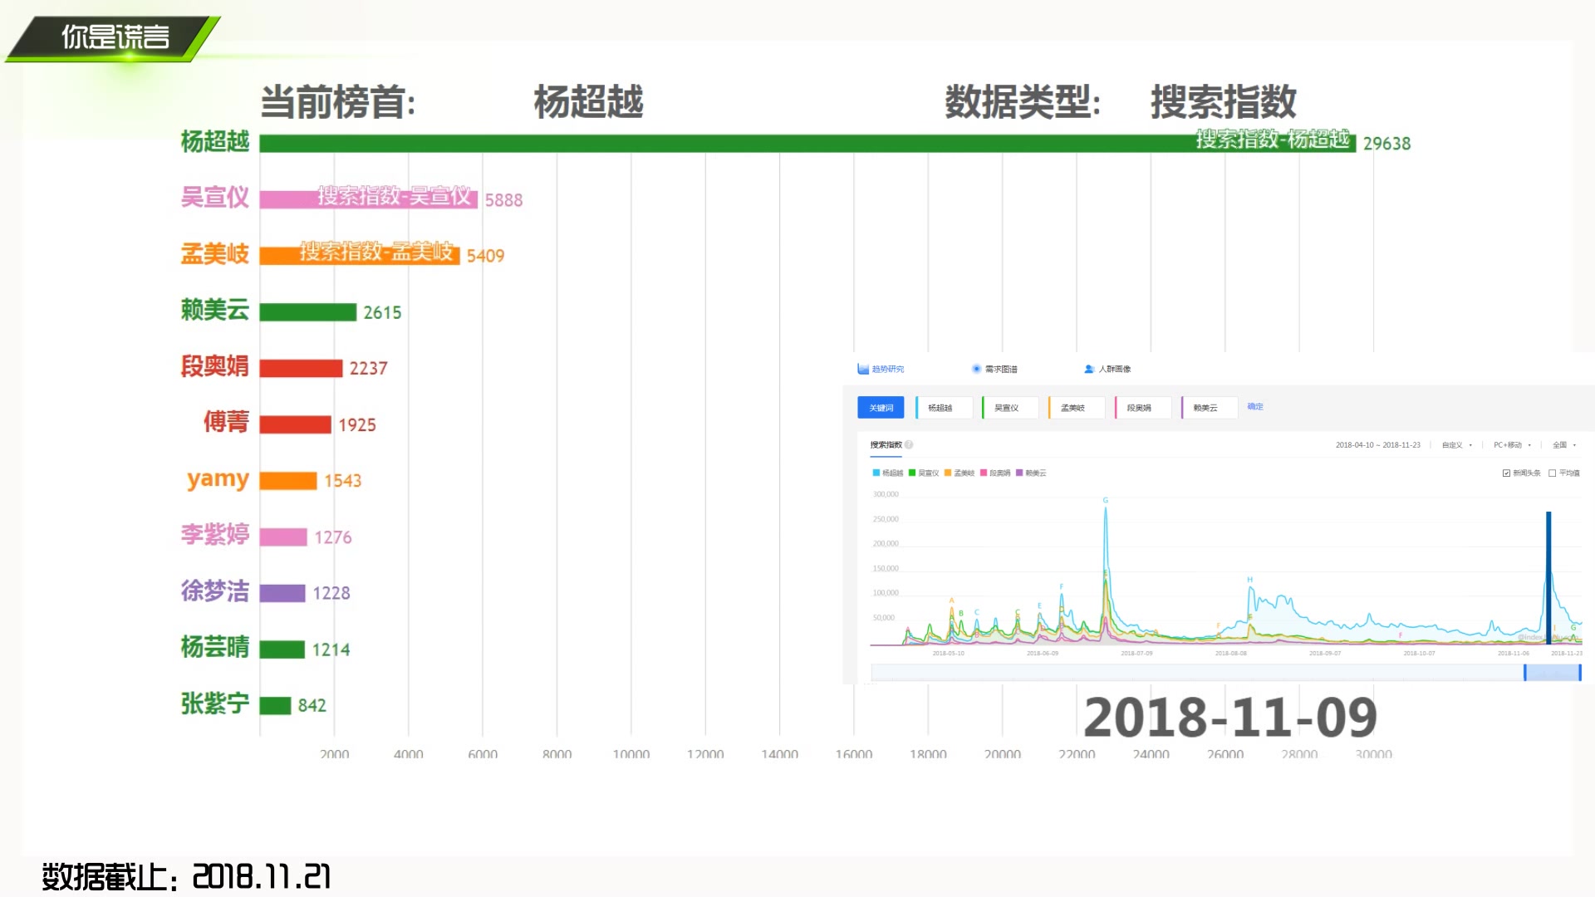Click the 杨芸晴 green bar
This screenshot has height=897, width=1595.
point(282,649)
